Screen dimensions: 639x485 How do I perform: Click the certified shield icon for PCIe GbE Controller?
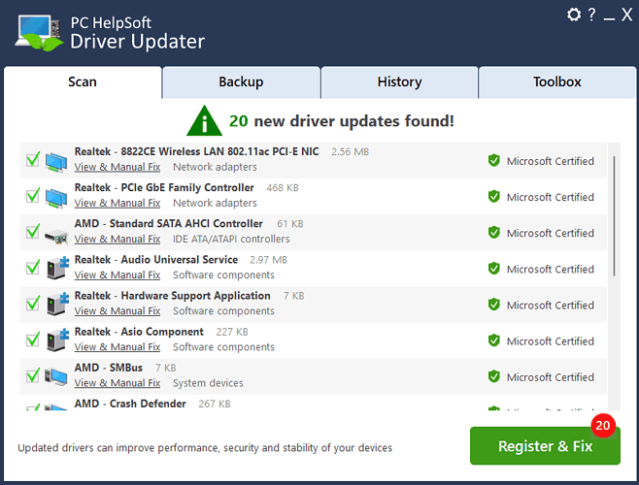[x=494, y=196]
